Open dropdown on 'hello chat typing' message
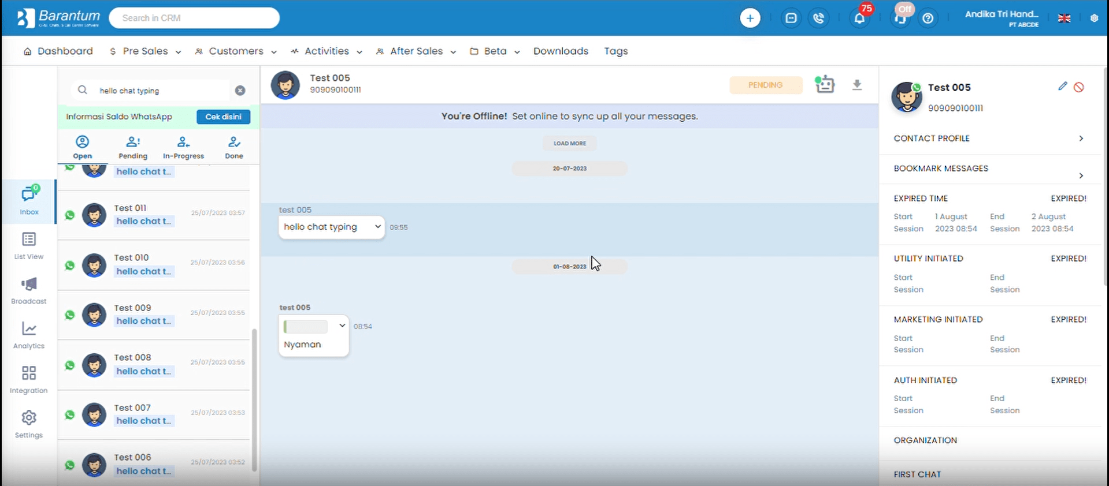This screenshot has width=1109, height=486. (x=377, y=227)
